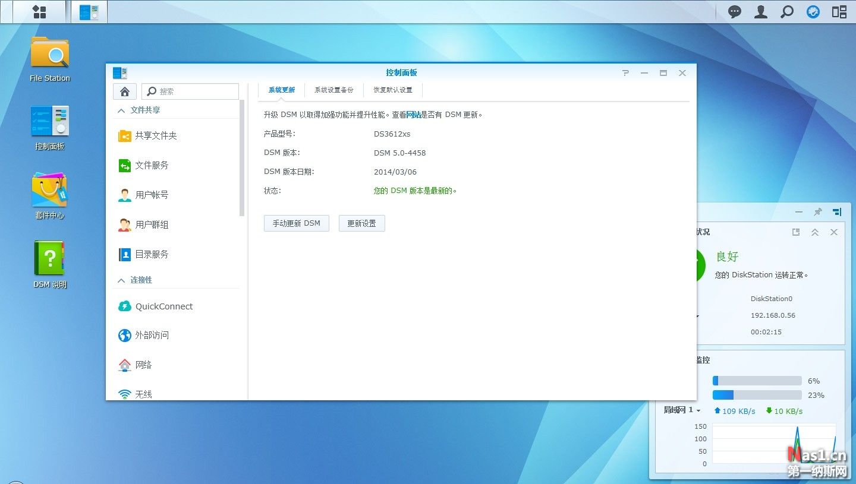856x484 pixels.
Task: Click the home button in control panel
Action: [125, 91]
